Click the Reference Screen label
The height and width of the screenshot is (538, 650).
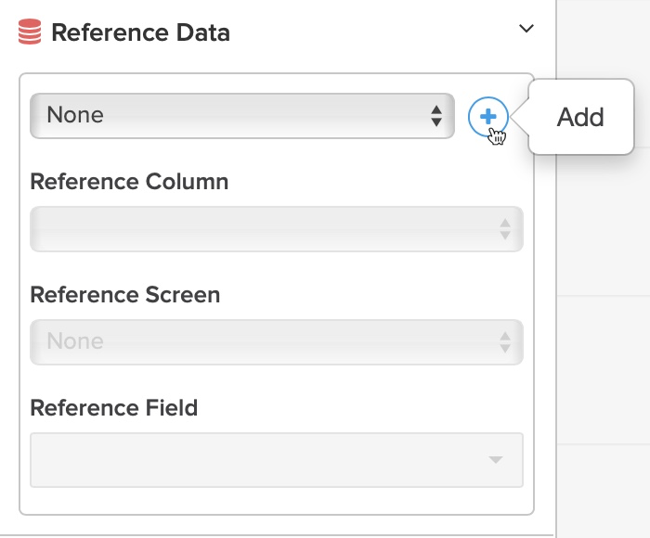(125, 294)
